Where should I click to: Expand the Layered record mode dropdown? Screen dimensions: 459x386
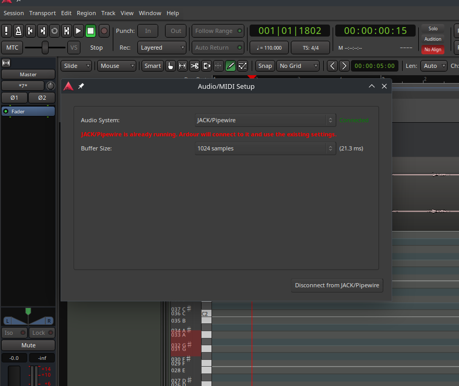point(162,48)
